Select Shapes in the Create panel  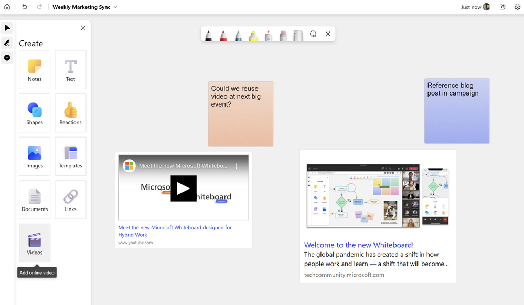35,112
